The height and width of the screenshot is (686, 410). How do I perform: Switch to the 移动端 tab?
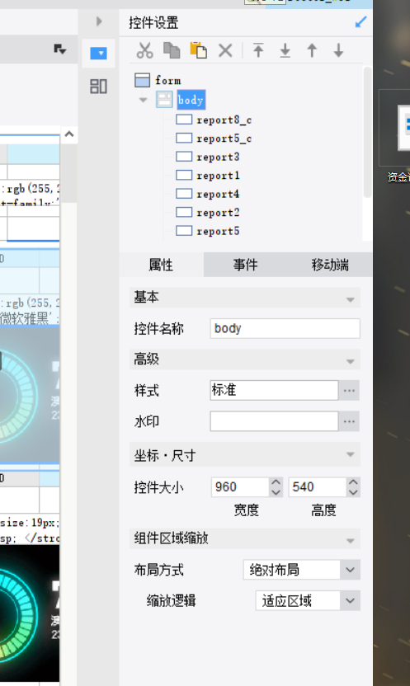(x=330, y=265)
